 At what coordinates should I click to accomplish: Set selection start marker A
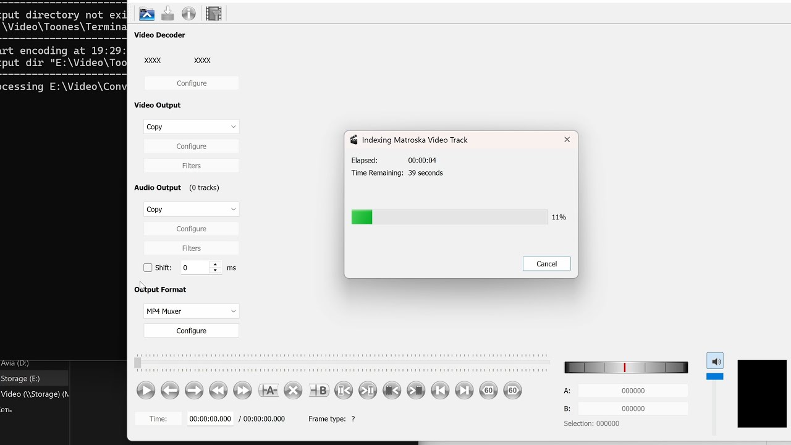tap(269, 390)
